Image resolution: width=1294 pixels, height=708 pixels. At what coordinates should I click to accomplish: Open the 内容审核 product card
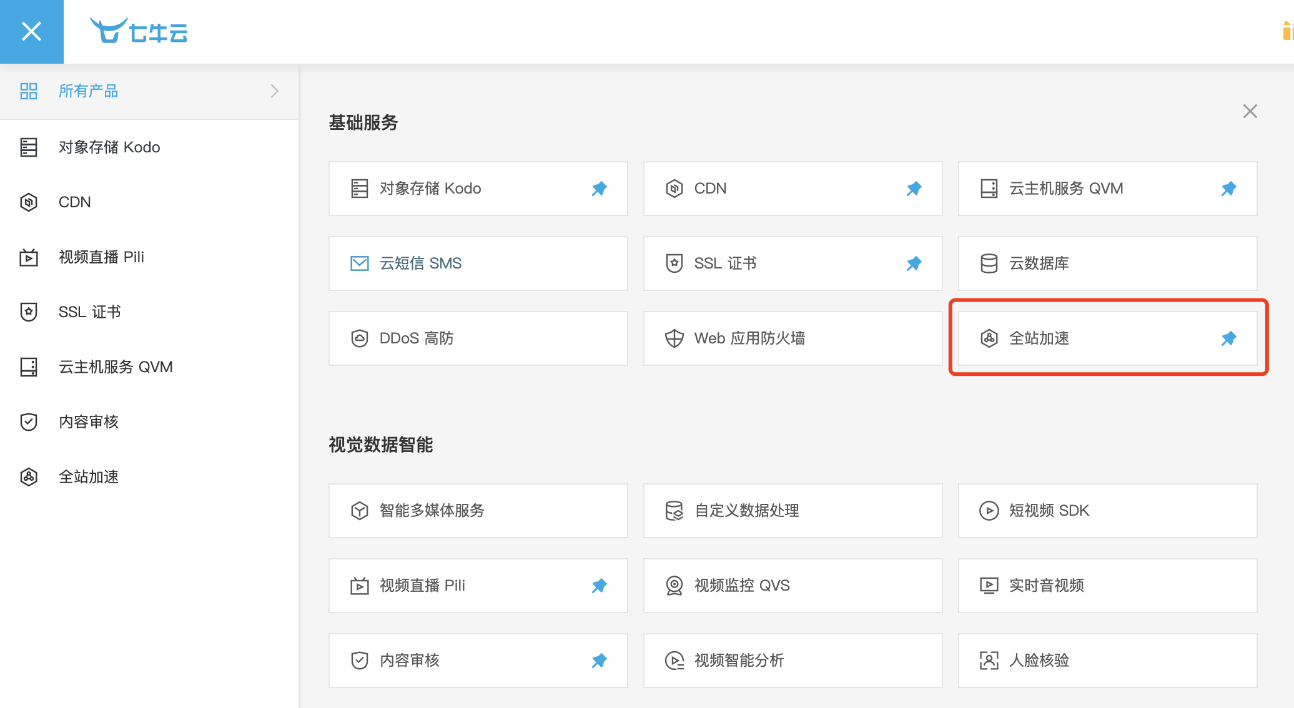[x=478, y=661]
